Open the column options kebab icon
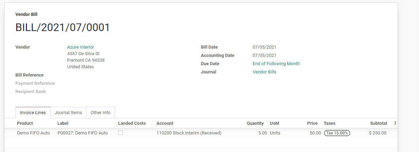Image resolution: width=419 pixels, height=152 pixels. (395, 123)
